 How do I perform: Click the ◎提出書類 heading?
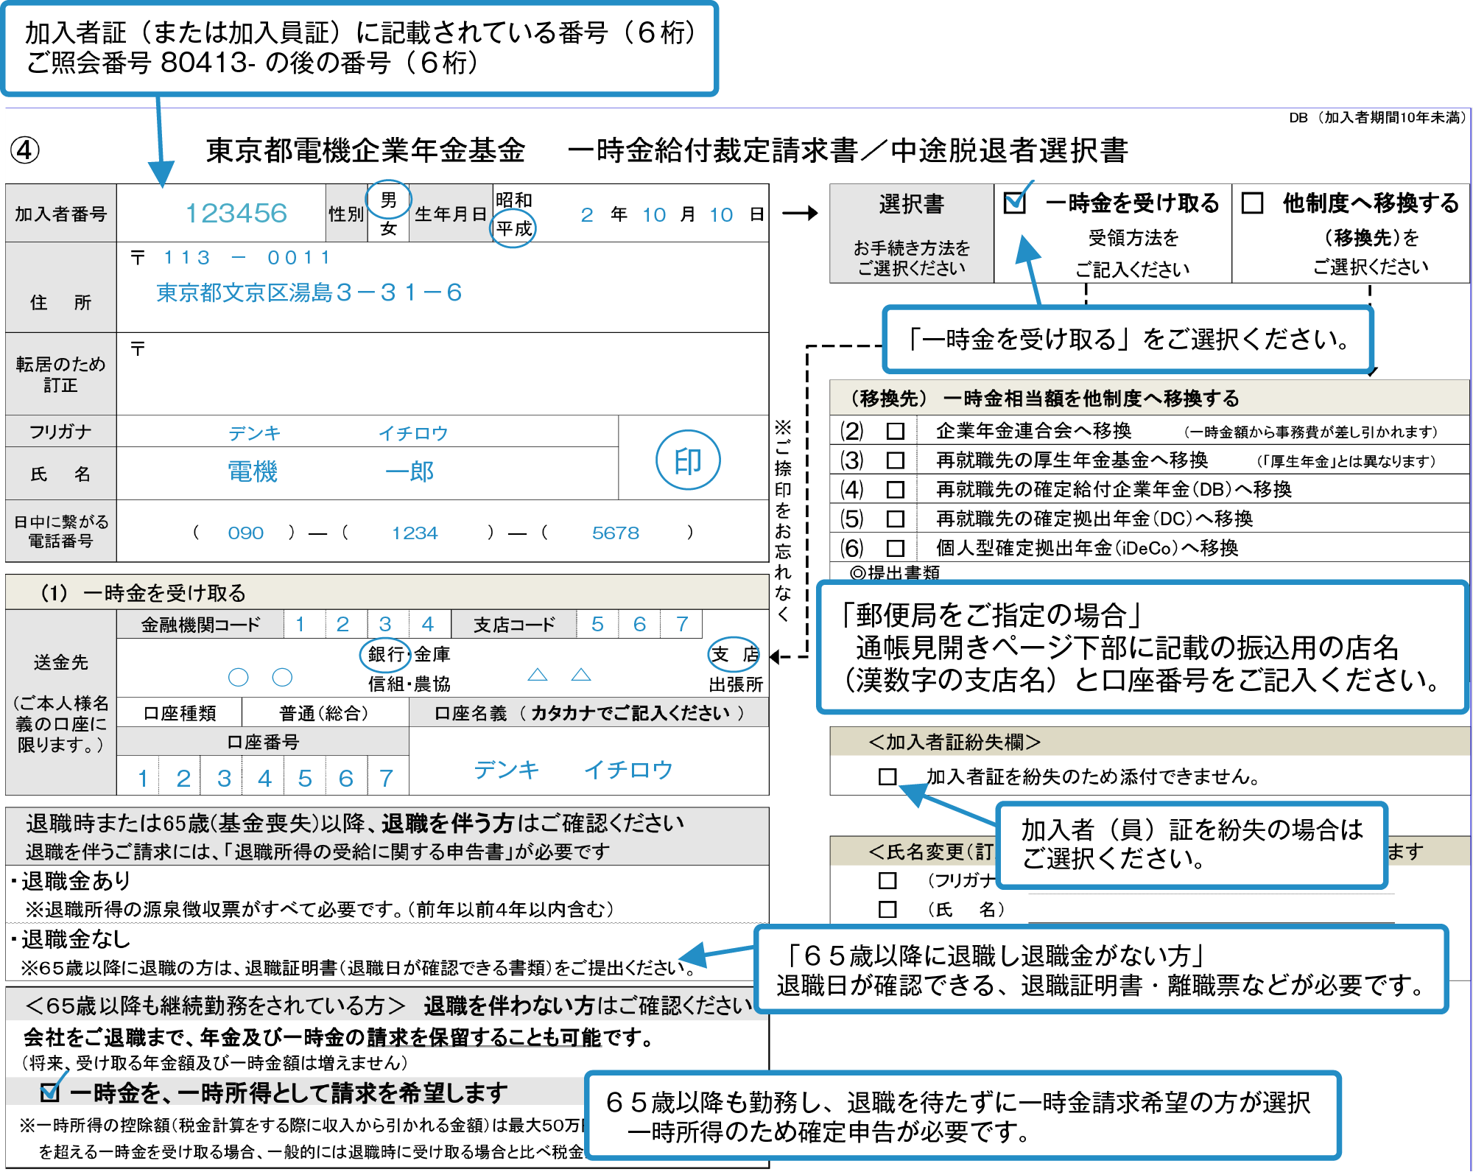[894, 572]
